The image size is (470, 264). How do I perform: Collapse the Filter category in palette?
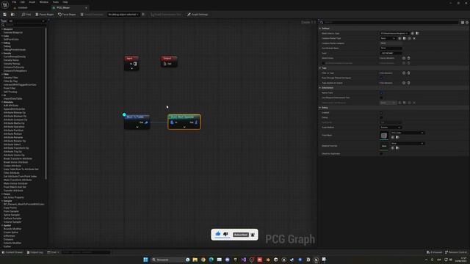click(2, 74)
